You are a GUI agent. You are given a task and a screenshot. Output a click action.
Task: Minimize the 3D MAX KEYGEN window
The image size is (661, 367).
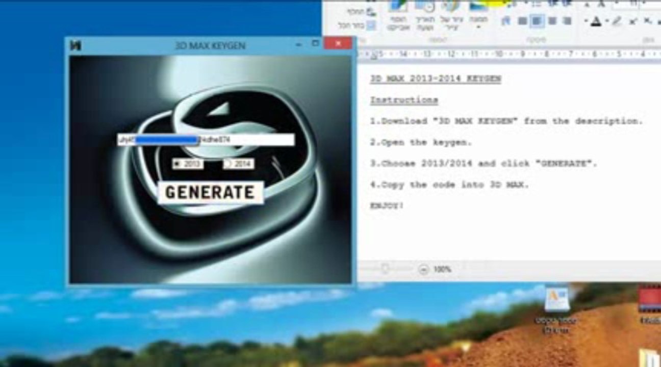(298, 44)
